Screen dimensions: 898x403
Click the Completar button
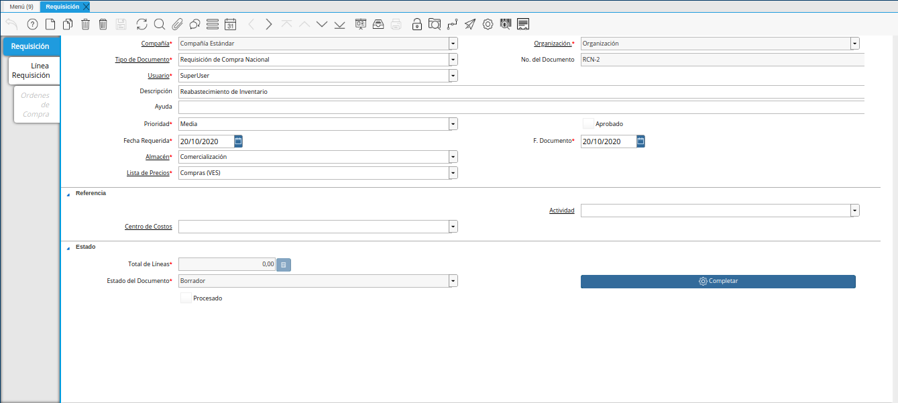point(718,282)
